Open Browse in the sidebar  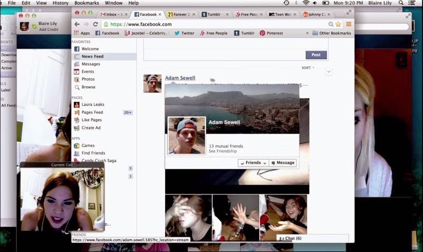88,87
